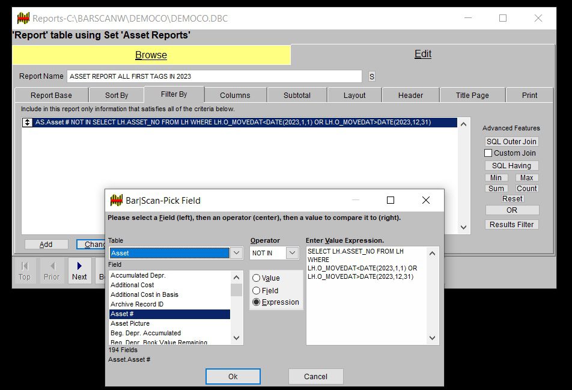
Task: Open the Header tab
Action: pos(410,95)
